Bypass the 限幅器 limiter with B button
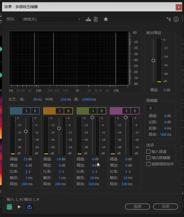The image size is (184, 217). click(150, 108)
